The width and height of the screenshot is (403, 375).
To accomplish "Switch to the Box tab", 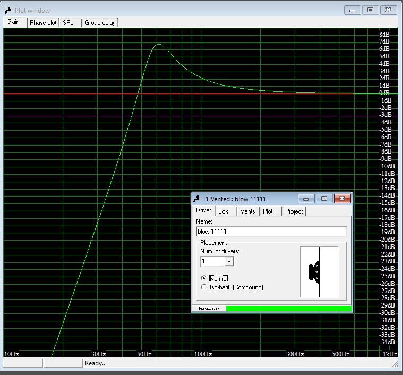I will [x=226, y=211].
